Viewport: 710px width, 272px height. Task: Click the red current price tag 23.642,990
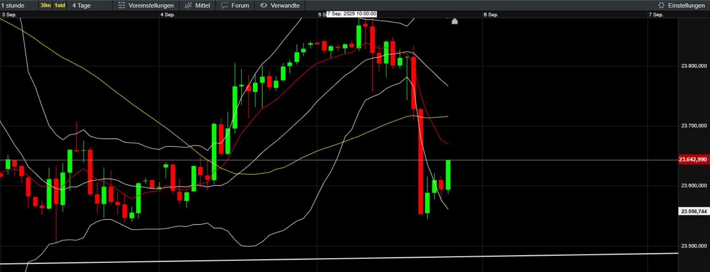tap(693, 160)
